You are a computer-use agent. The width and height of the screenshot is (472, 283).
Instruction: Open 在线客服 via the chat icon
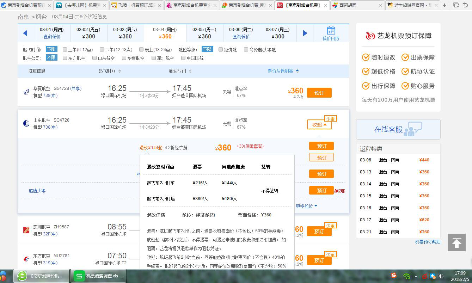coord(411,130)
